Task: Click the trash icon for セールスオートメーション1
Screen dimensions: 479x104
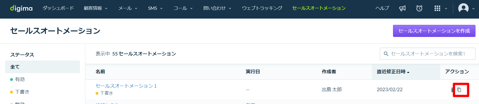Action: point(452,90)
